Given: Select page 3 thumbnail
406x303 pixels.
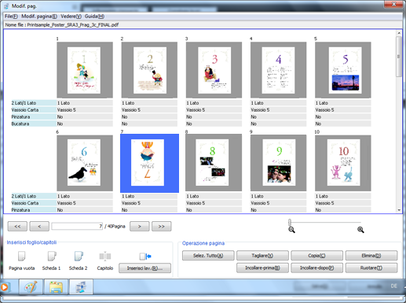Looking at the screenshot, I should pos(214,70).
